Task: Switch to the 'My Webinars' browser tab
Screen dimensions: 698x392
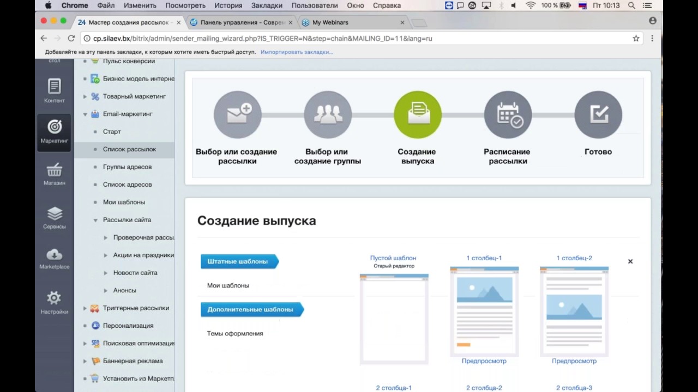Action: point(352,22)
